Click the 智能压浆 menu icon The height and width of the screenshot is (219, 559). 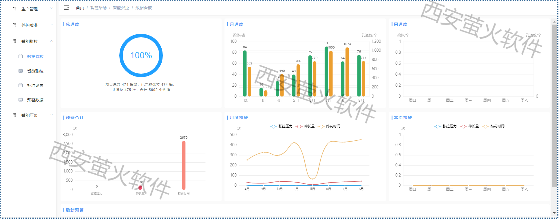click(15, 115)
